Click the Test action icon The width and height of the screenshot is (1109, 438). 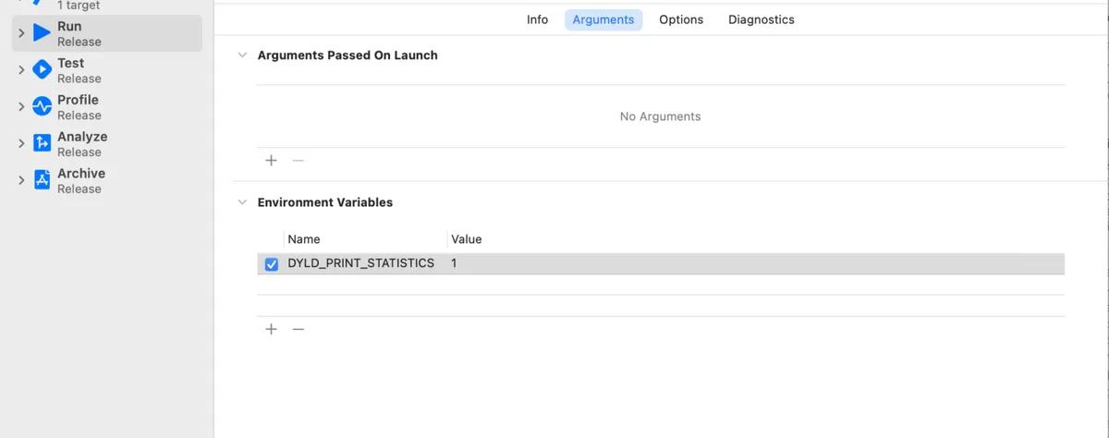click(x=42, y=69)
